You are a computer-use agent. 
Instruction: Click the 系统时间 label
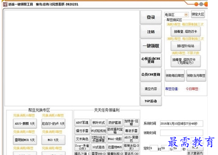pos(150,124)
